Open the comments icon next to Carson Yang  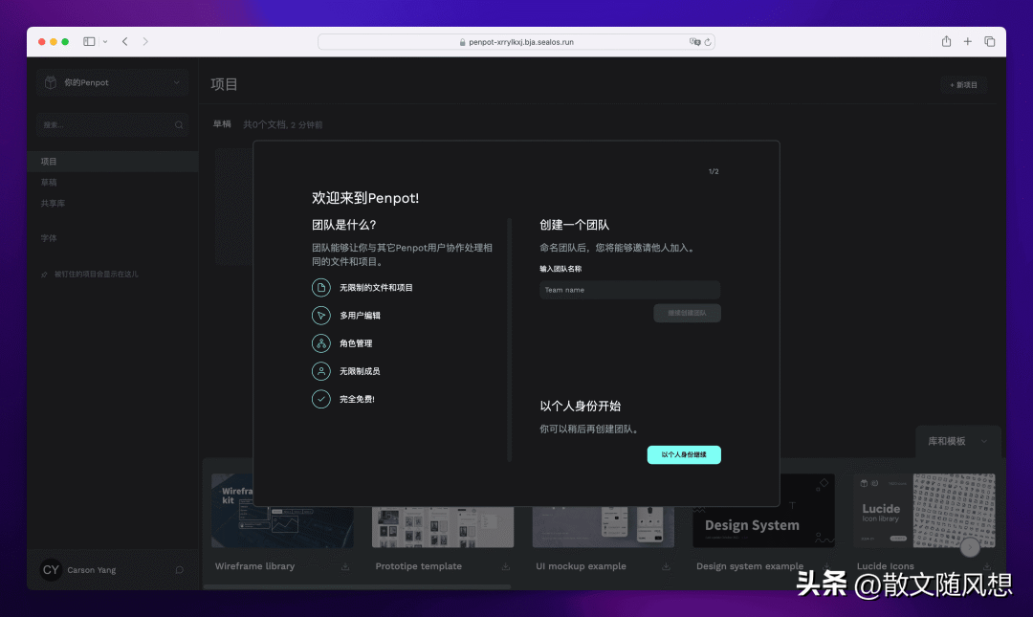(179, 569)
